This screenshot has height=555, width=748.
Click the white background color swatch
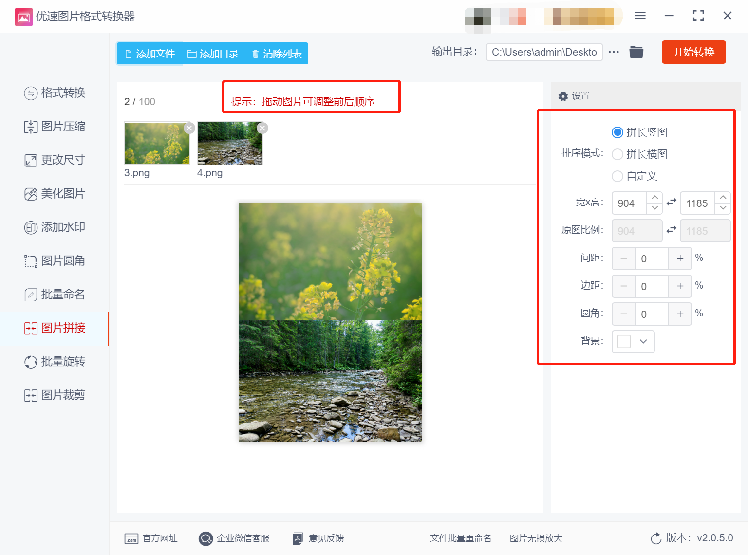point(624,341)
